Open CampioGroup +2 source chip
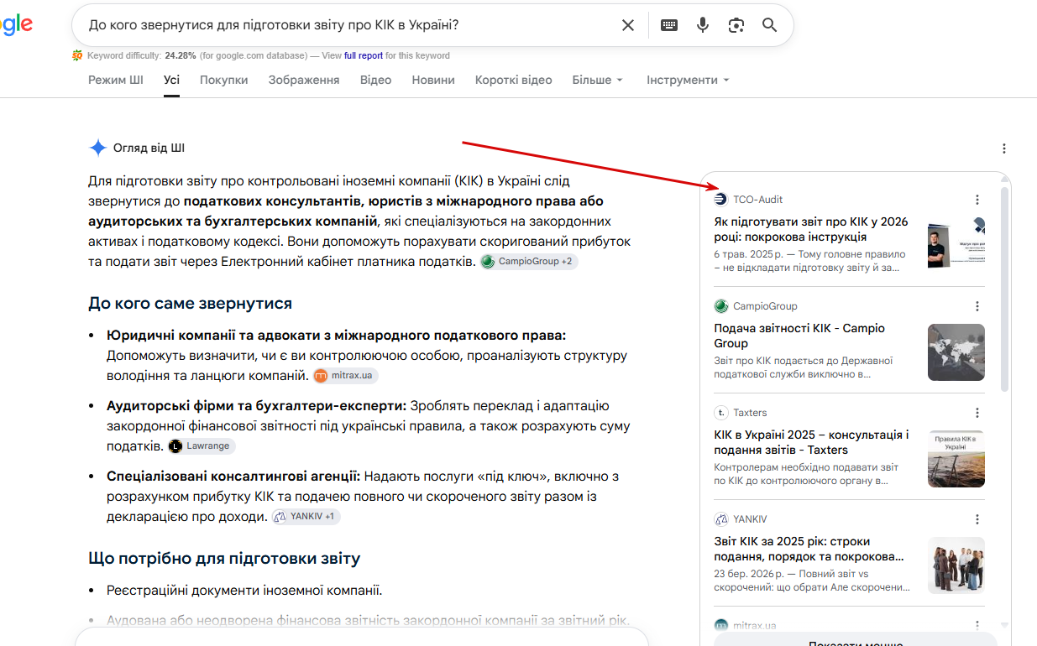This screenshot has width=1037, height=646. tap(529, 262)
